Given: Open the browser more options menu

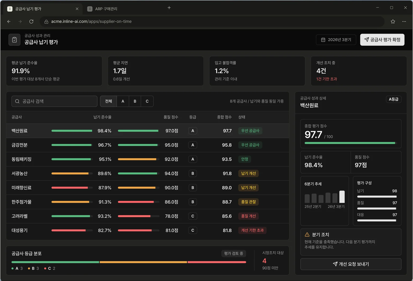Looking at the screenshot, I should (x=404, y=21).
